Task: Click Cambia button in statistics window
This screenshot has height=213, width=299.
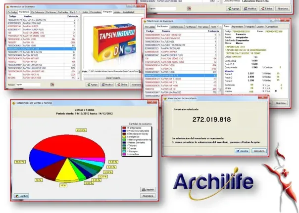Action: [x=22, y=196]
